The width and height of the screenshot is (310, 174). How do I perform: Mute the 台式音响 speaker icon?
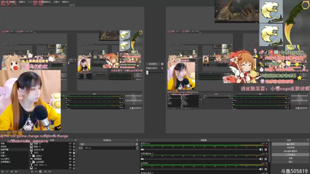coord(261,169)
